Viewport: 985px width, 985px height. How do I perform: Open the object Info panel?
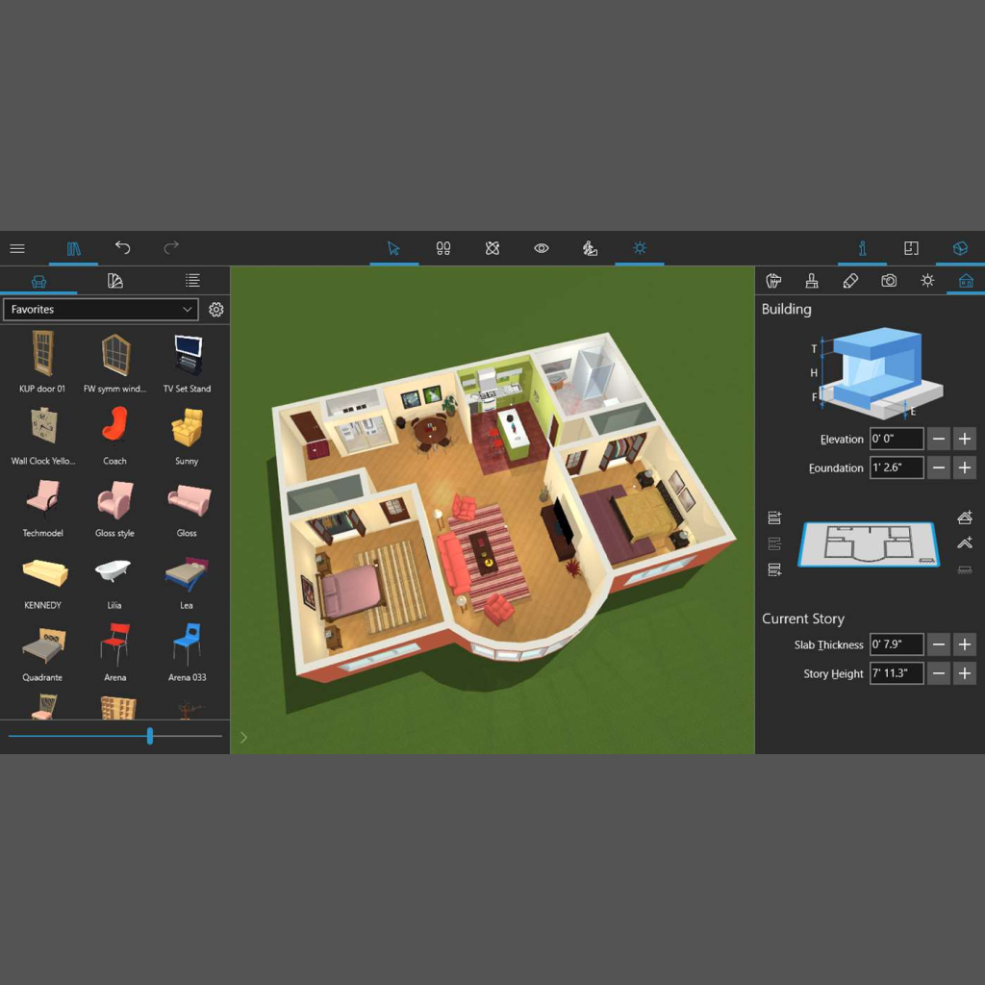[x=863, y=248]
